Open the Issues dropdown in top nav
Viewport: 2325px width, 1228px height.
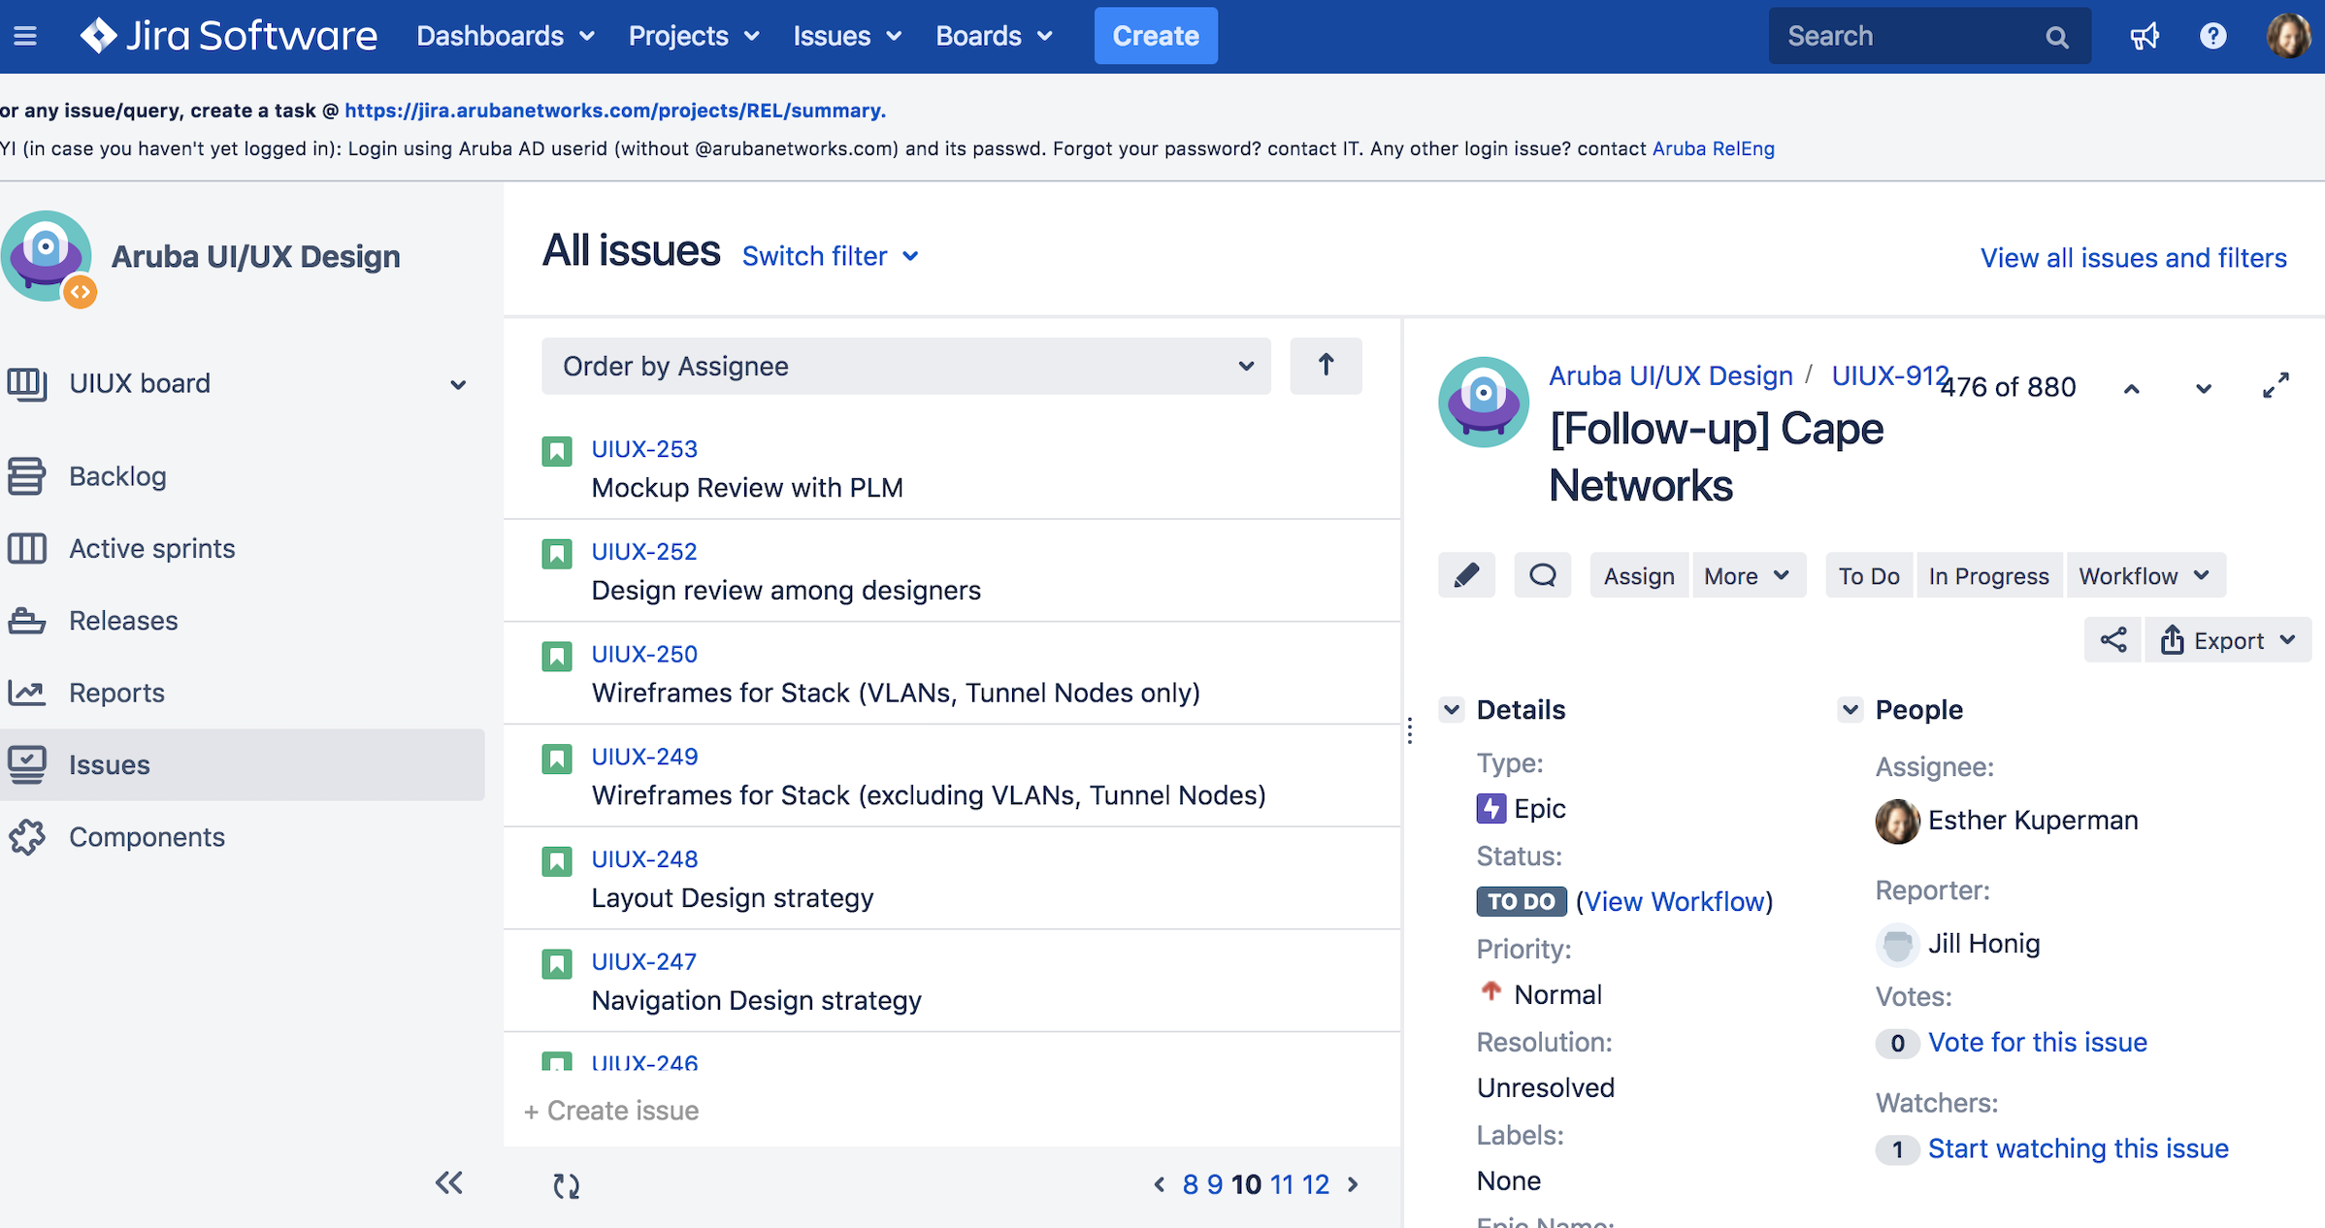click(x=847, y=36)
